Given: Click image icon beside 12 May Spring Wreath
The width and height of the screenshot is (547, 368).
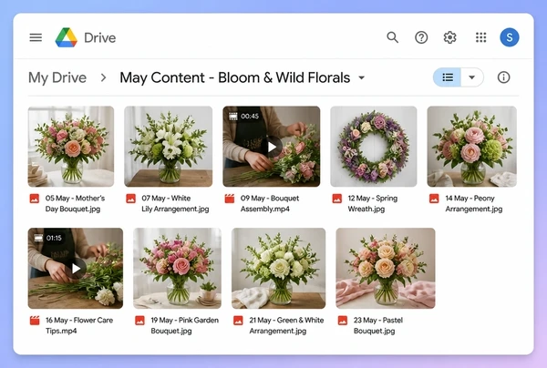Looking at the screenshot, I should click(x=337, y=199).
